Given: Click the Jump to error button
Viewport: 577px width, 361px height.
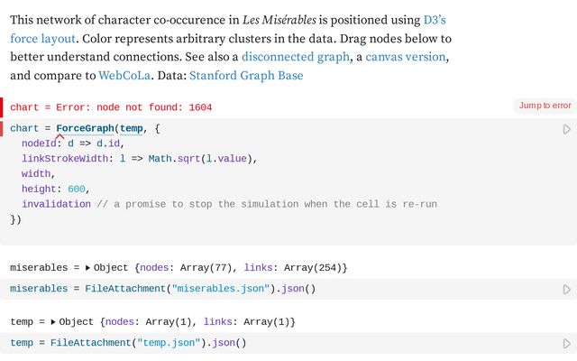Looking at the screenshot, I should click(544, 106).
